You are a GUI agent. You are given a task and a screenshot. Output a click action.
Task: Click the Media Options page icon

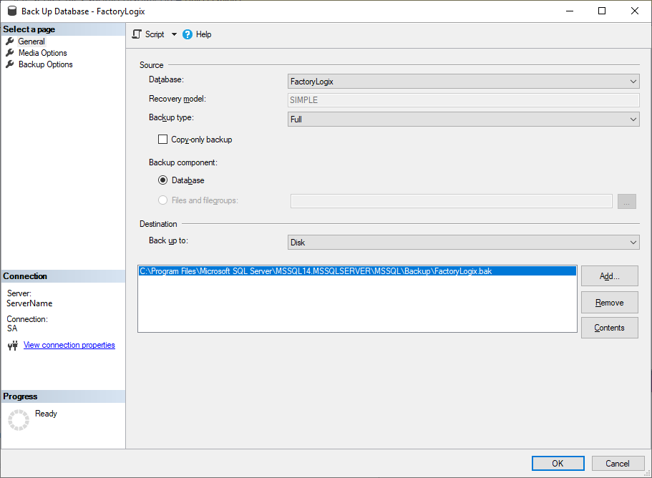coord(10,52)
